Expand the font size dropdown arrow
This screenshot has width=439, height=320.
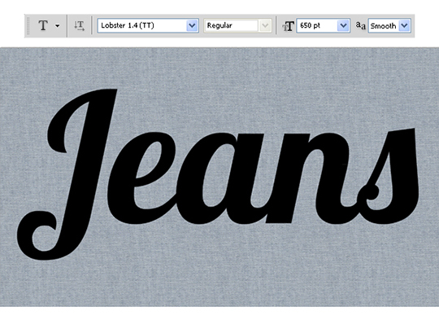(x=343, y=26)
